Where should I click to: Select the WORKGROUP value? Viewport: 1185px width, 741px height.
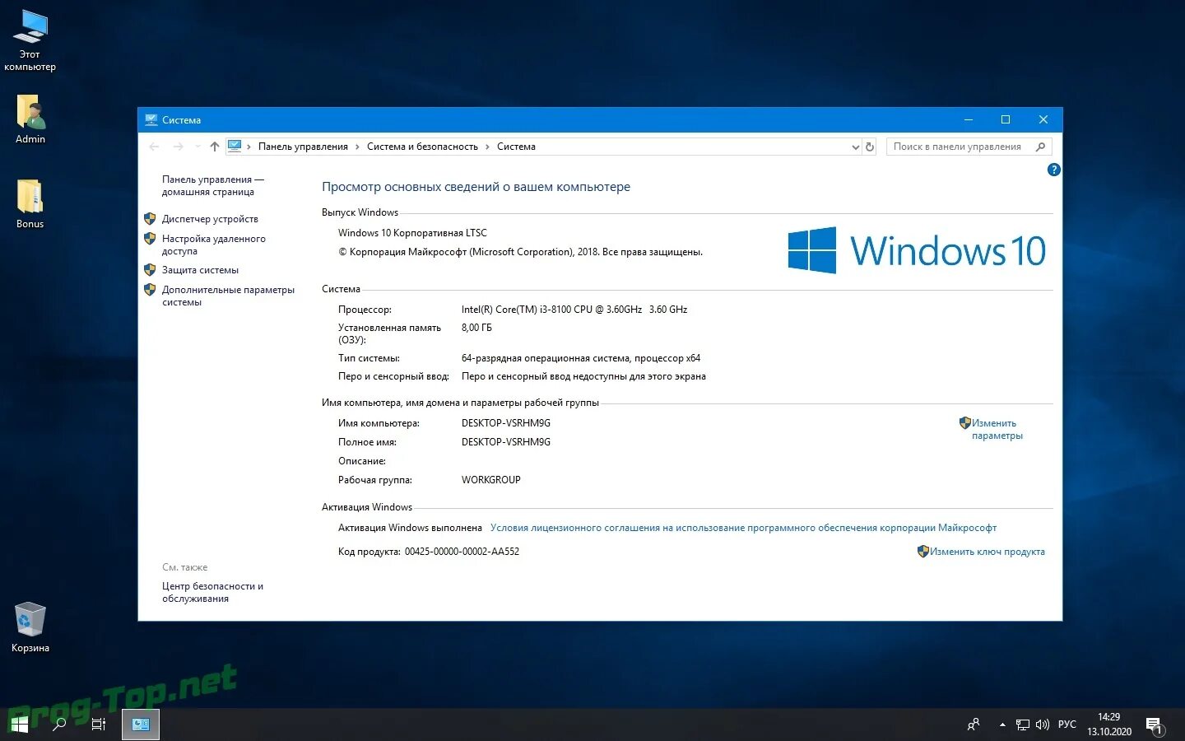click(x=490, y=480)
